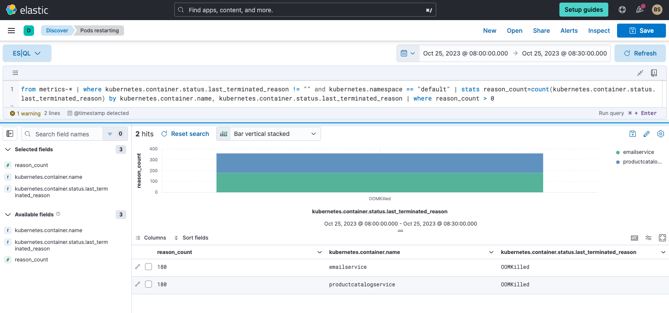Open the help menu lifebuoy icon
The width and height of the screenshot is (669, 313).
[622, 10]
